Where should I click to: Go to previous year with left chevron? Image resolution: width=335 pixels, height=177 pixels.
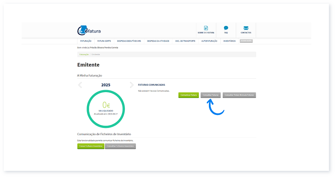(x=80, y=85)
